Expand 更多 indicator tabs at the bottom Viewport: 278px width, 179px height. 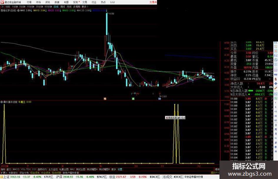click(x=114, y=169)
